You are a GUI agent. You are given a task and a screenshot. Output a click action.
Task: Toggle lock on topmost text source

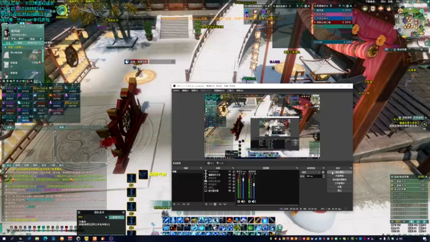(x=234, y=172)
